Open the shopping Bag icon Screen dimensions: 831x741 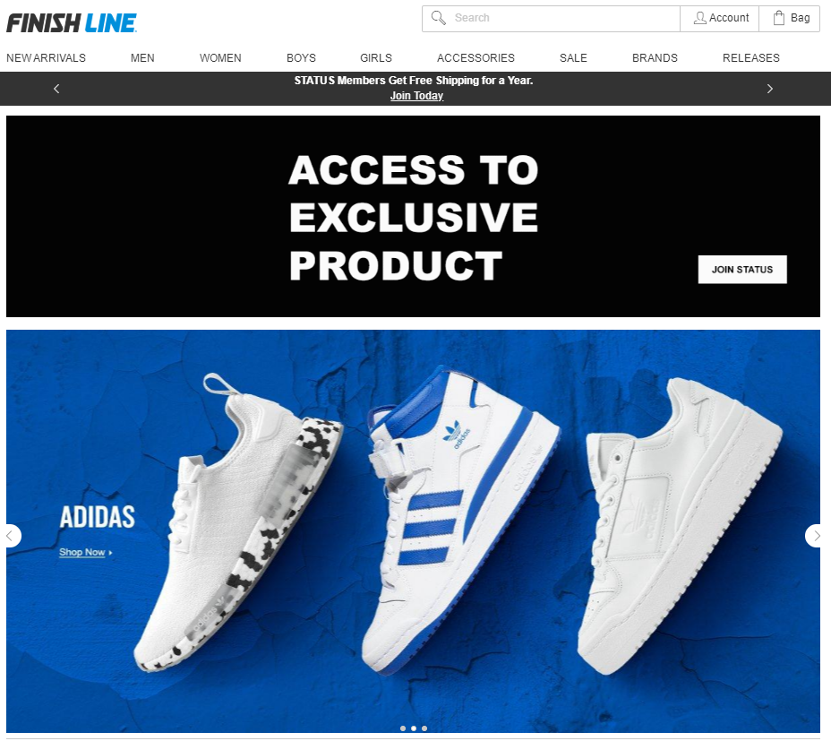pos(778,18)
